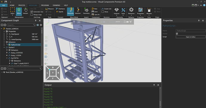Toggle the Automatic Size checkbox
Viewport: 206px width, 108px height.
point(32,12)
